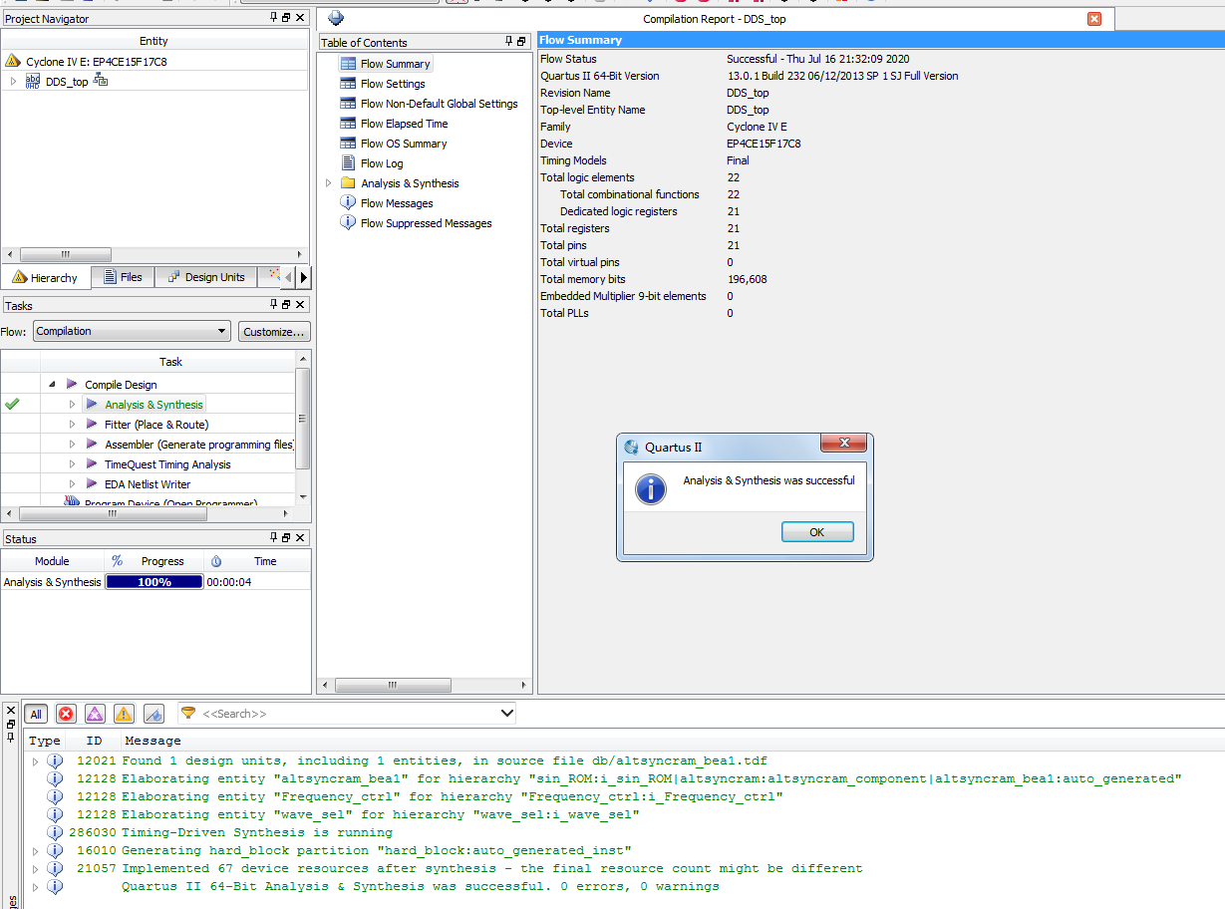Click the Customize... button in Tasks
The width and height of the screenshot is (1225, 909).
pos(274,331)
